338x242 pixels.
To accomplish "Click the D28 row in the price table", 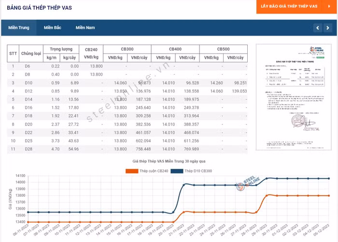I will [127, 149].
